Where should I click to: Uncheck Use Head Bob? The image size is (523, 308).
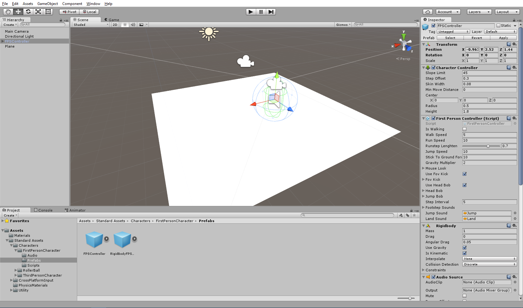click(x=464, y=185)
